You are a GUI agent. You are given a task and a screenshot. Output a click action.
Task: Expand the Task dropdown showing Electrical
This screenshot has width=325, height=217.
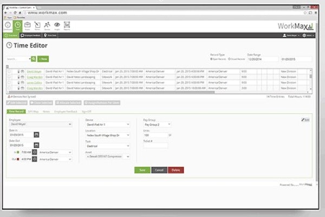pyautogui.click(x=108, y=146)
